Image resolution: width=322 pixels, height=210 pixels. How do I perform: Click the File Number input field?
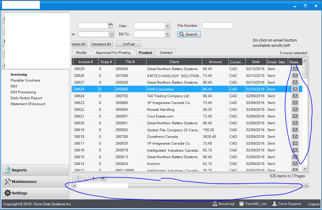click(x=217, y=26)
